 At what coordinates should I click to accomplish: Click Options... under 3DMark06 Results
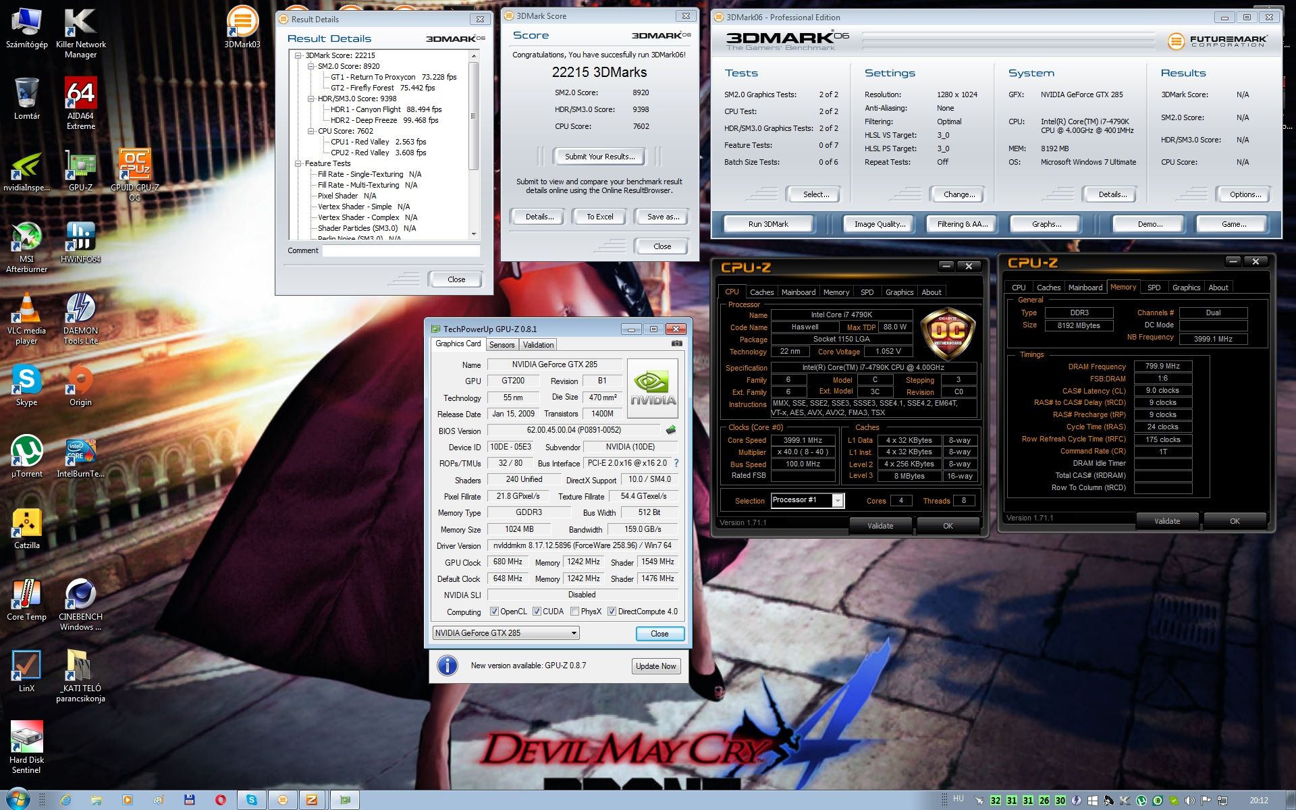[1245, 194]
